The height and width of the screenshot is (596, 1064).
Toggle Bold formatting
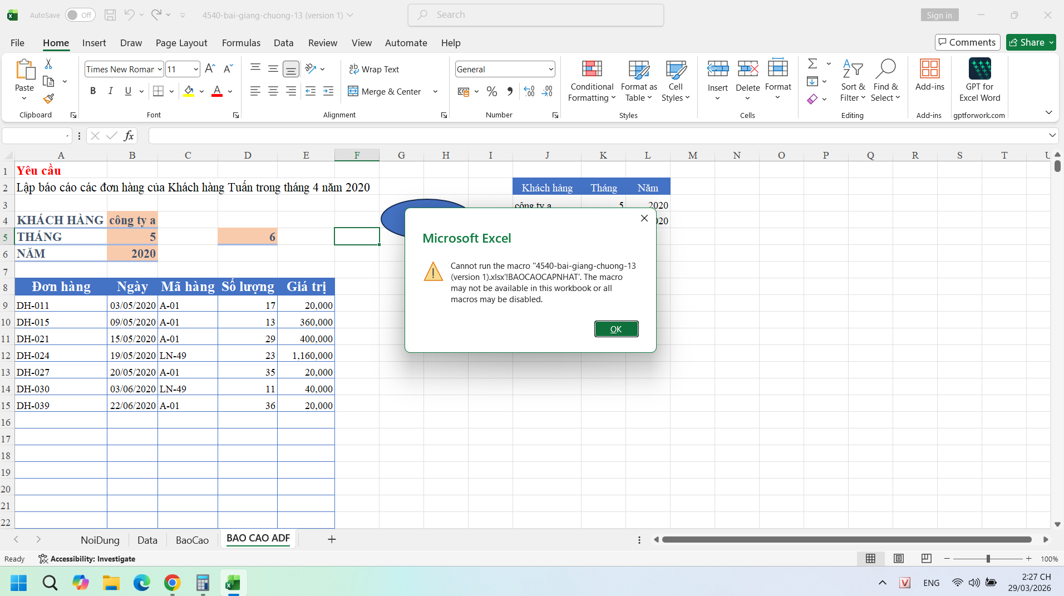(93, 91)
